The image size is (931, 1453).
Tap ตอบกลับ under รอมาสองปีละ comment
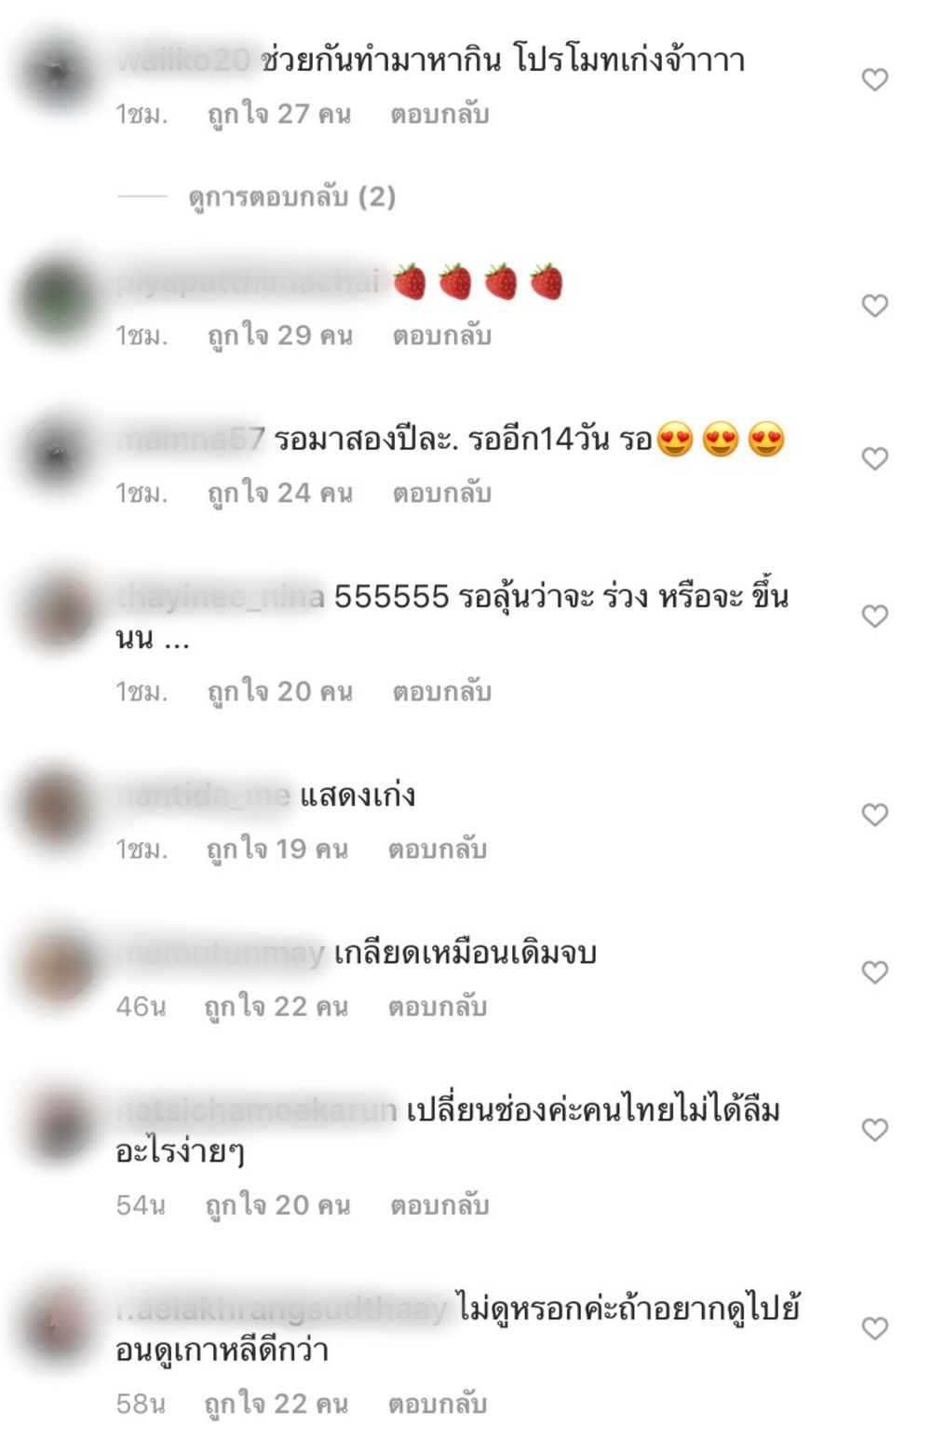pos(441,494)
